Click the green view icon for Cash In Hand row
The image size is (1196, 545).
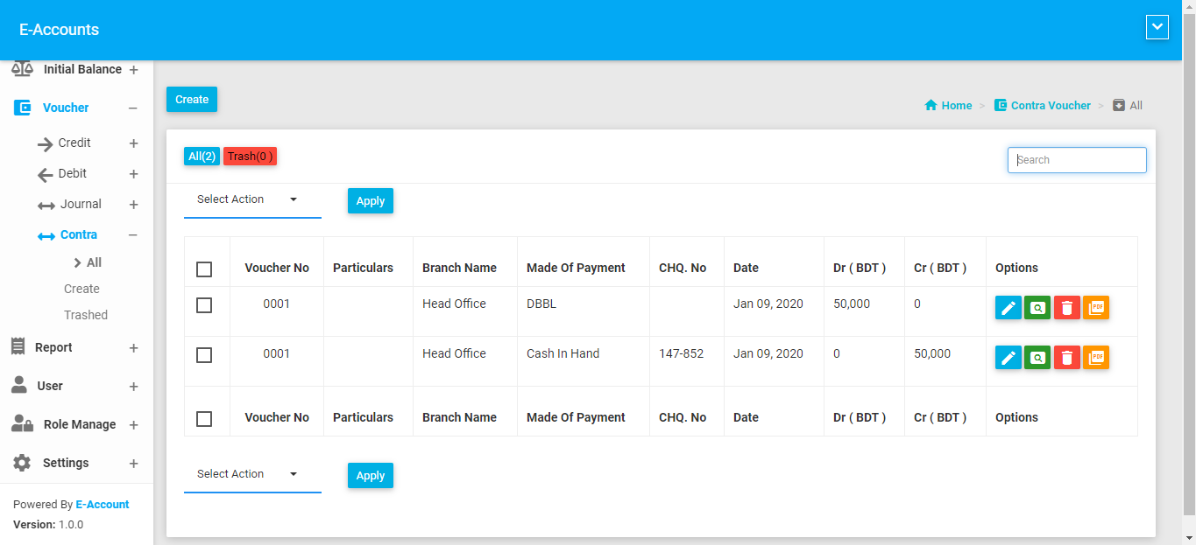coord(1037,358)
